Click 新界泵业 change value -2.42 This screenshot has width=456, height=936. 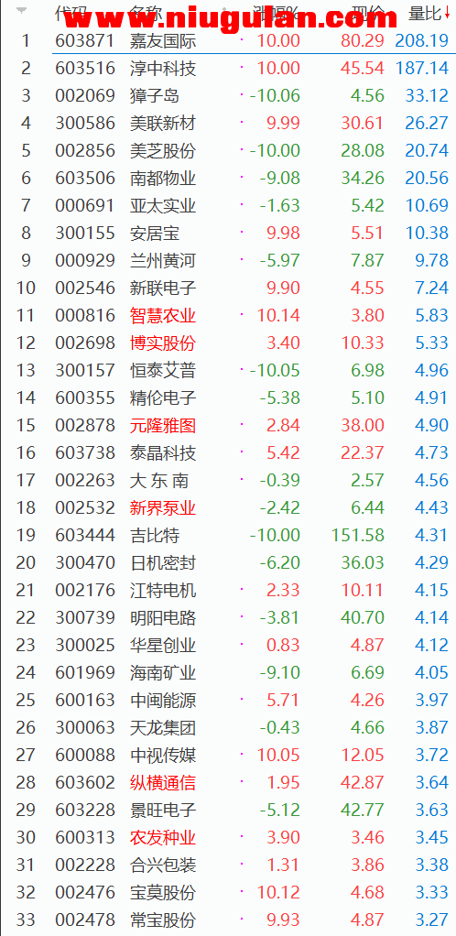pos(279,508)
